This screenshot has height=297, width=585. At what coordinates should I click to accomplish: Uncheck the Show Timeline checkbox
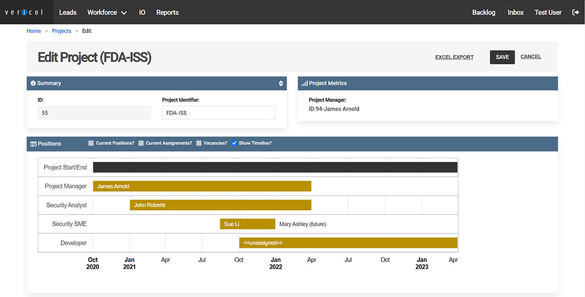point(235,143)
